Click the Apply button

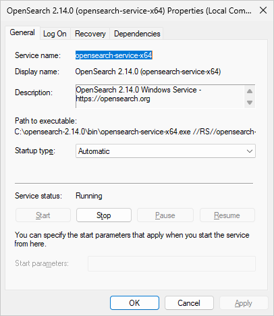point(244,303)
